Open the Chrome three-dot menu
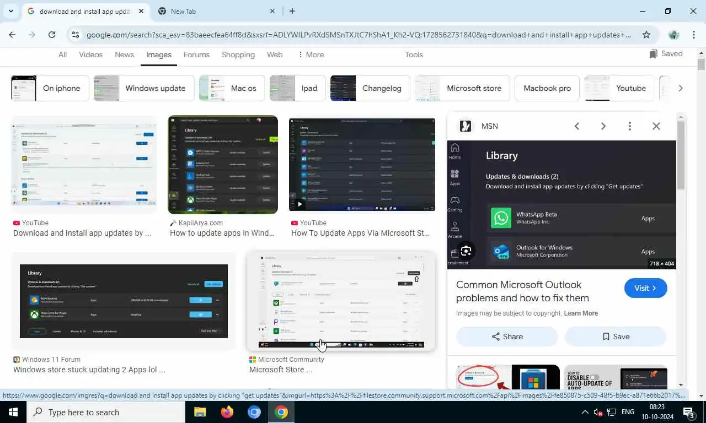The width and height of the screenshot is (706, 423). pyautogui.click(x=693, y=35)
